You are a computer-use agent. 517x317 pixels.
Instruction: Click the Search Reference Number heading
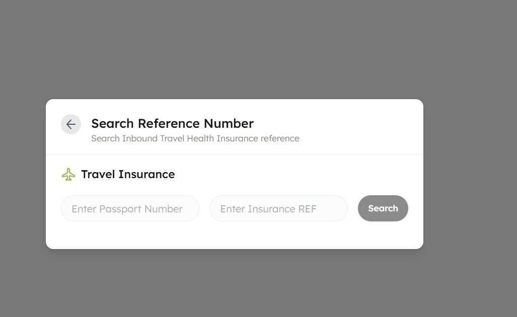173,124
